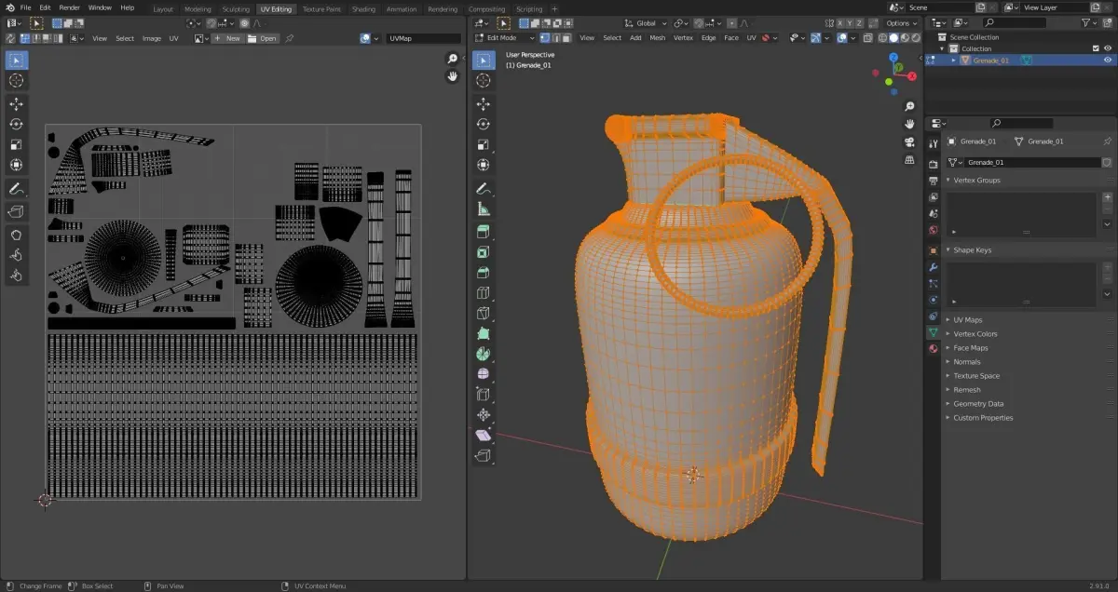This screenshot has width=1118, height=592.
Task: Open the Material properties tab
Action: (x=933, y=348)
